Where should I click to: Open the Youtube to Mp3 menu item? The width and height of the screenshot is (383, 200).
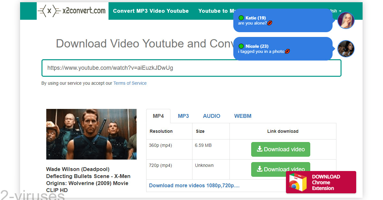[217, 11]
